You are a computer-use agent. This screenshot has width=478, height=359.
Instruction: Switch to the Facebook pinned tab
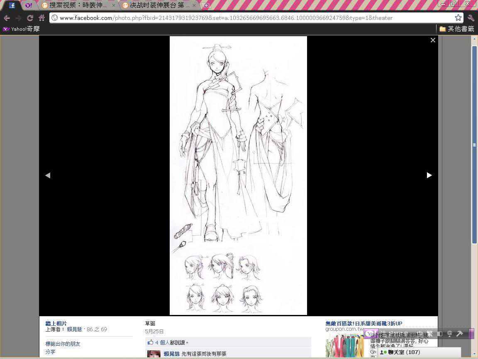(12, 5)
